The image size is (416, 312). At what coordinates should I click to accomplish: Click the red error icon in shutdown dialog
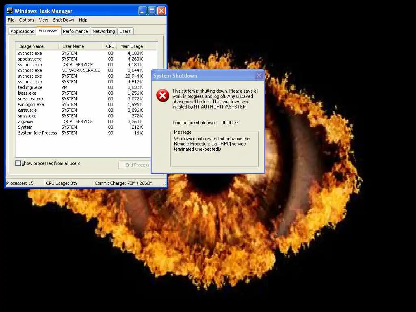162,95
